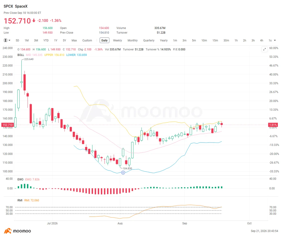Select the 3M time range
Viewport: 282px width, 237px height.
[36, 40]
